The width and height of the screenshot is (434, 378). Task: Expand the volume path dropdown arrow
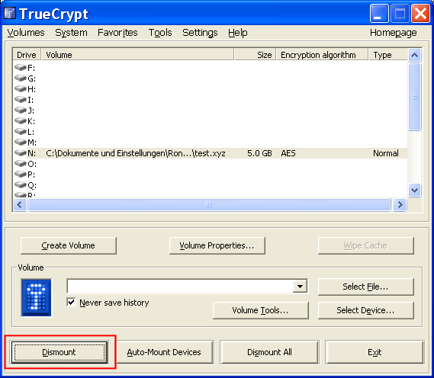coord(300,287)
